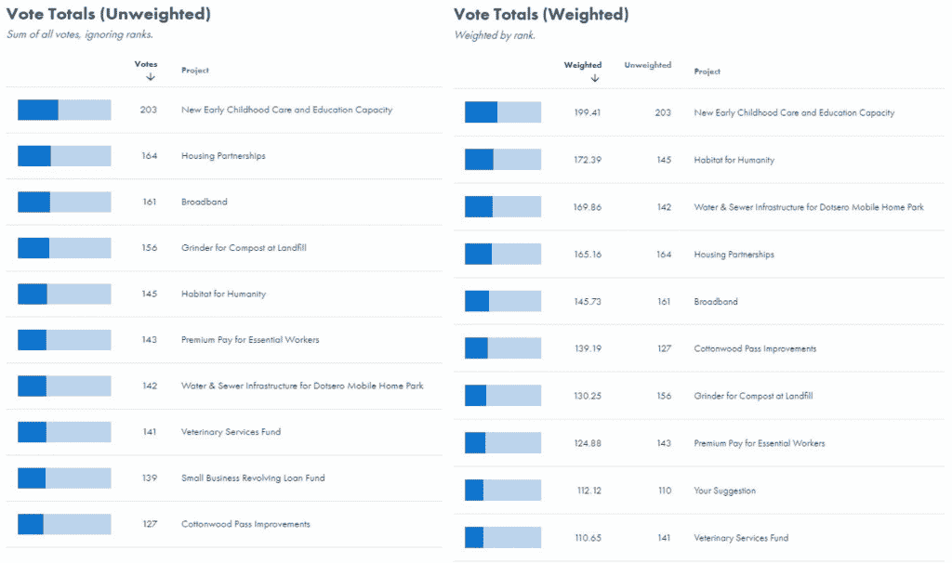Screen dimensions: 952x563
Task: Click the bar next to 127 votes in unweighted table
Action: pyautogui.click(x=64, y=525)
